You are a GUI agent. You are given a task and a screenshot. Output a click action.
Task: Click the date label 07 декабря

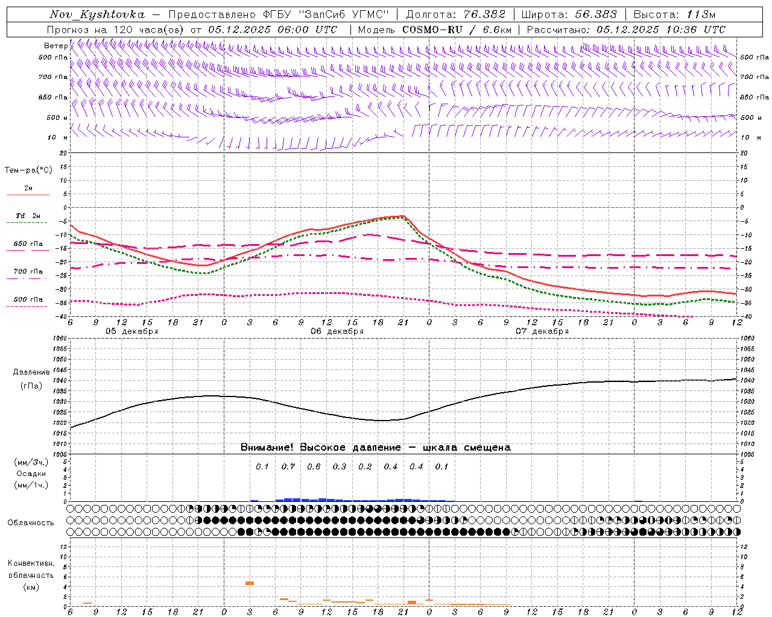click(542, 331)
